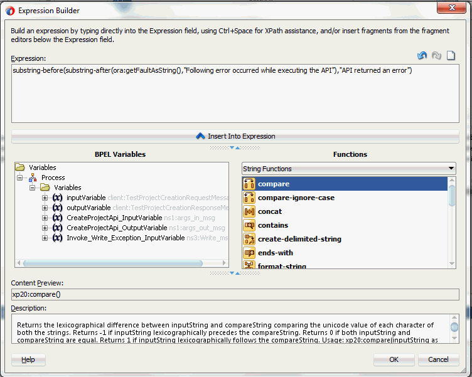Click the Undo icon above the Expression field

pos(422,55)
